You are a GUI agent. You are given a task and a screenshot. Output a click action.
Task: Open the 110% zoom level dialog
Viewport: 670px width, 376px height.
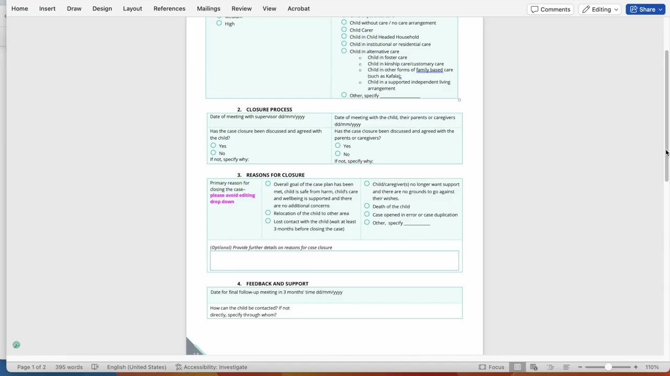(x=652, y=367)
